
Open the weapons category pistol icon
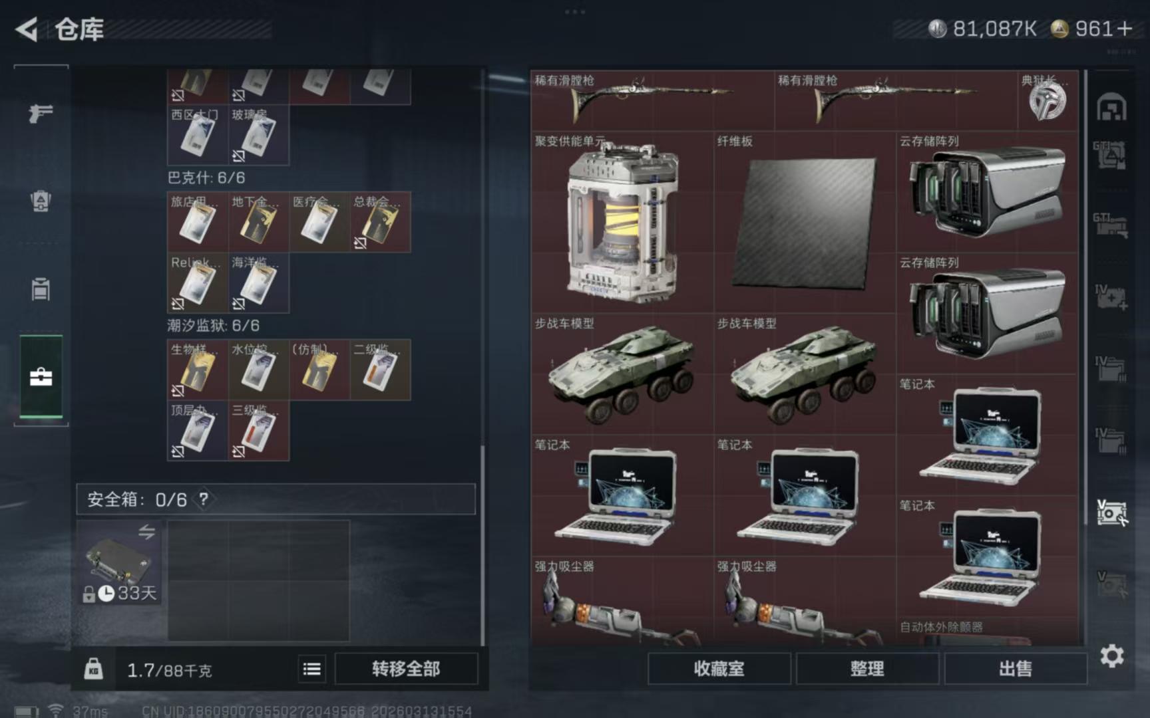click(x=41, y=113)
